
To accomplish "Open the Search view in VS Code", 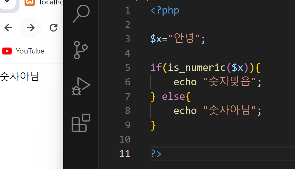I will click(81, 14).
